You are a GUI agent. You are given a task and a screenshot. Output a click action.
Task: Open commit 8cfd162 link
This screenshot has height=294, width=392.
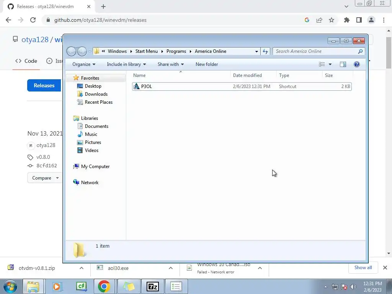point(46,165)
